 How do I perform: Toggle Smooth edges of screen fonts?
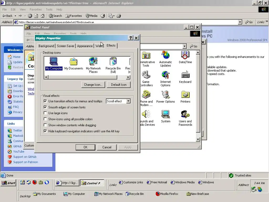coord(45,107)
